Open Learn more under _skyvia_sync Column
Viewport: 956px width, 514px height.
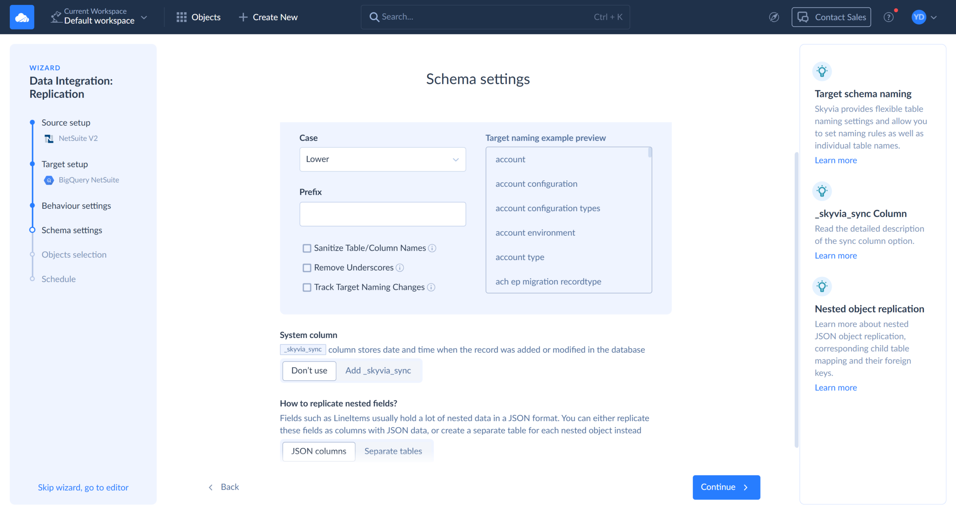coord(836,256)
